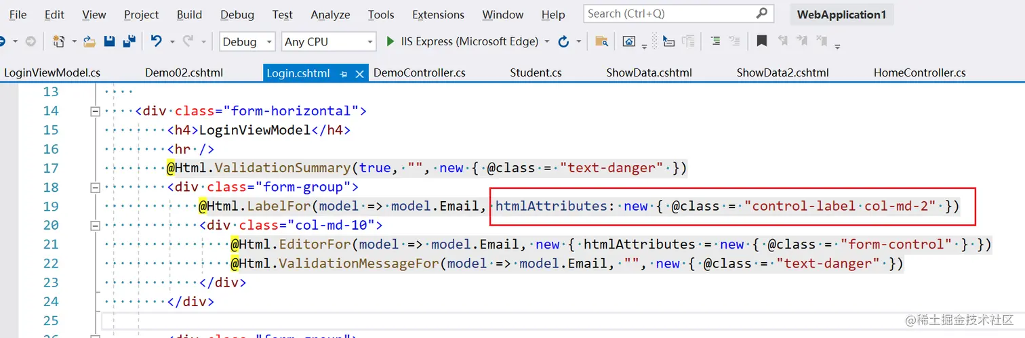
Task: Click the cursor-with-box toolbar icon
Action: pyautogui.click(x=668, y=41)
